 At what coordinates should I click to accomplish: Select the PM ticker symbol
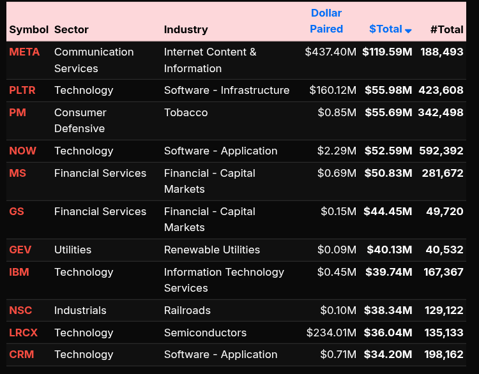coord(17,113)
